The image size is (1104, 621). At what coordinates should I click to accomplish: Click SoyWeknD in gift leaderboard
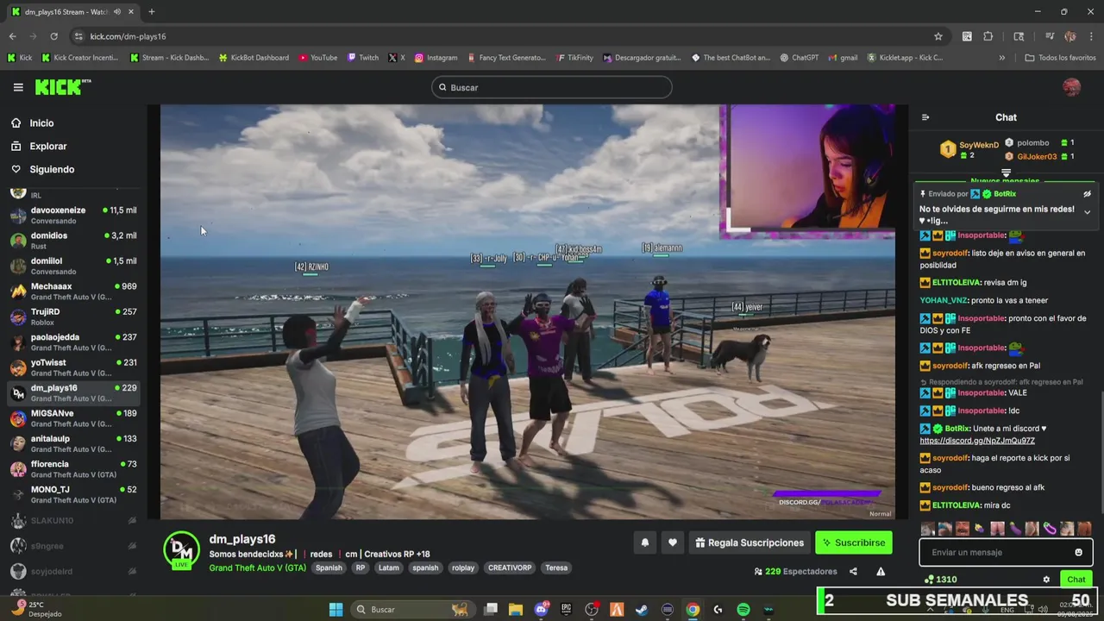tap(979, 145)
